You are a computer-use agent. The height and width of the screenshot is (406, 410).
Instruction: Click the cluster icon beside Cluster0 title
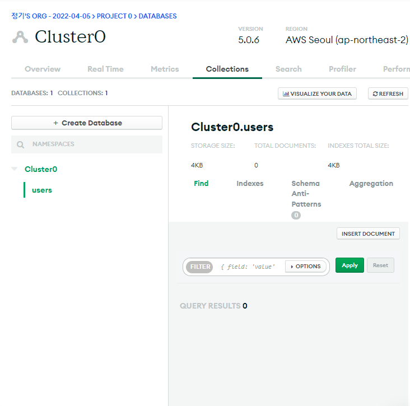pos(20,37)
